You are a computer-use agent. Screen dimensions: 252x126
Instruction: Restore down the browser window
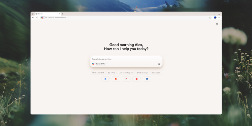pyautogui.click(x=219, y=14)
